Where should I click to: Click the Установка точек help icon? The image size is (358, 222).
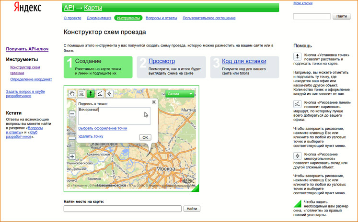pyautogui.click(x=297, y=56)
